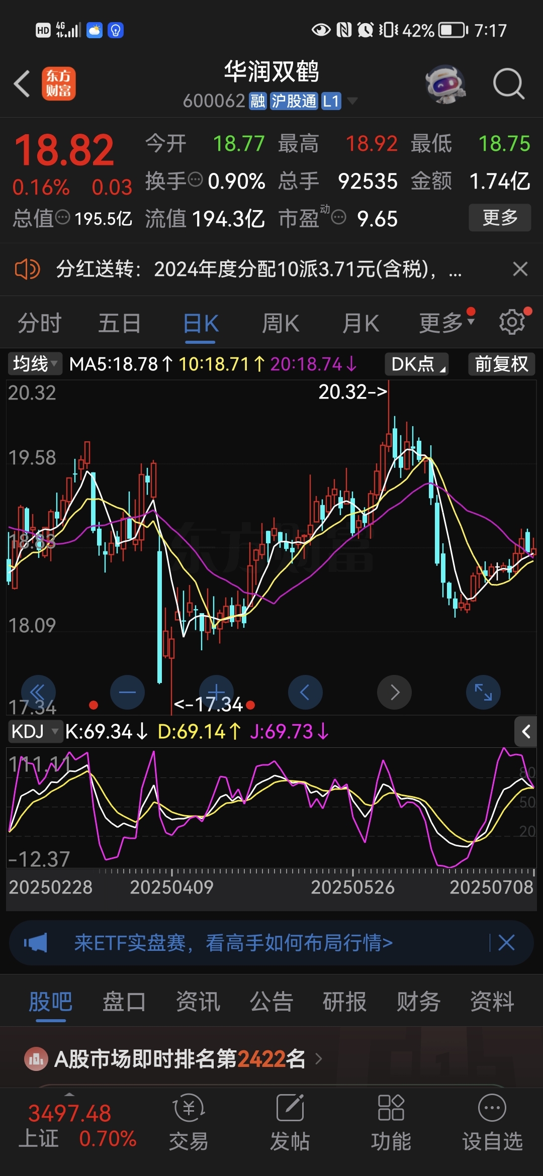The width and height of the screenshot is (543, 1176).
Task: Dismiss the 分红送转 notice
Action: point(520,269)
